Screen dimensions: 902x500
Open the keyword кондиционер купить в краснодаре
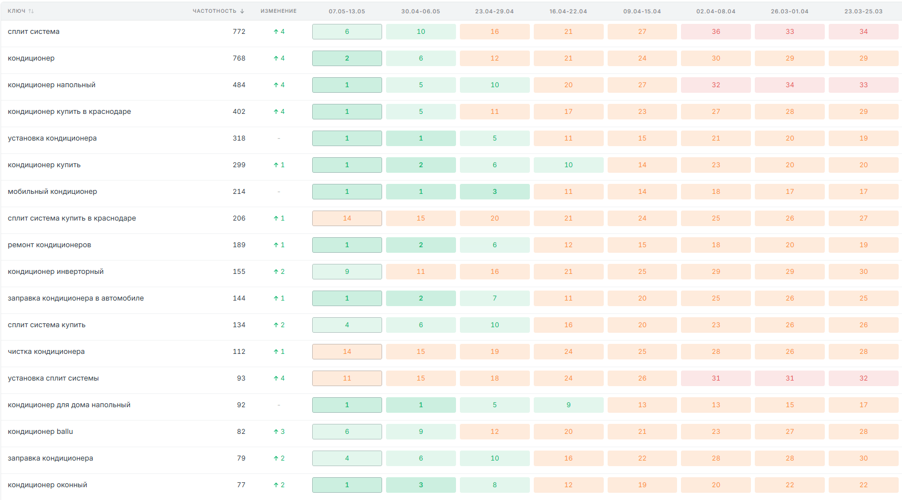[x=69, y=112]
